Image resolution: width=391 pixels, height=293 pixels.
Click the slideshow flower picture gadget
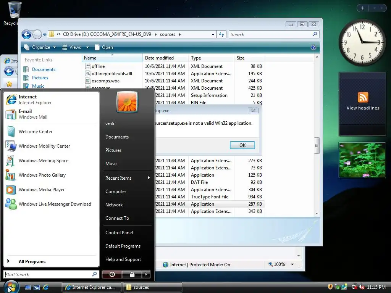(362, 160)
